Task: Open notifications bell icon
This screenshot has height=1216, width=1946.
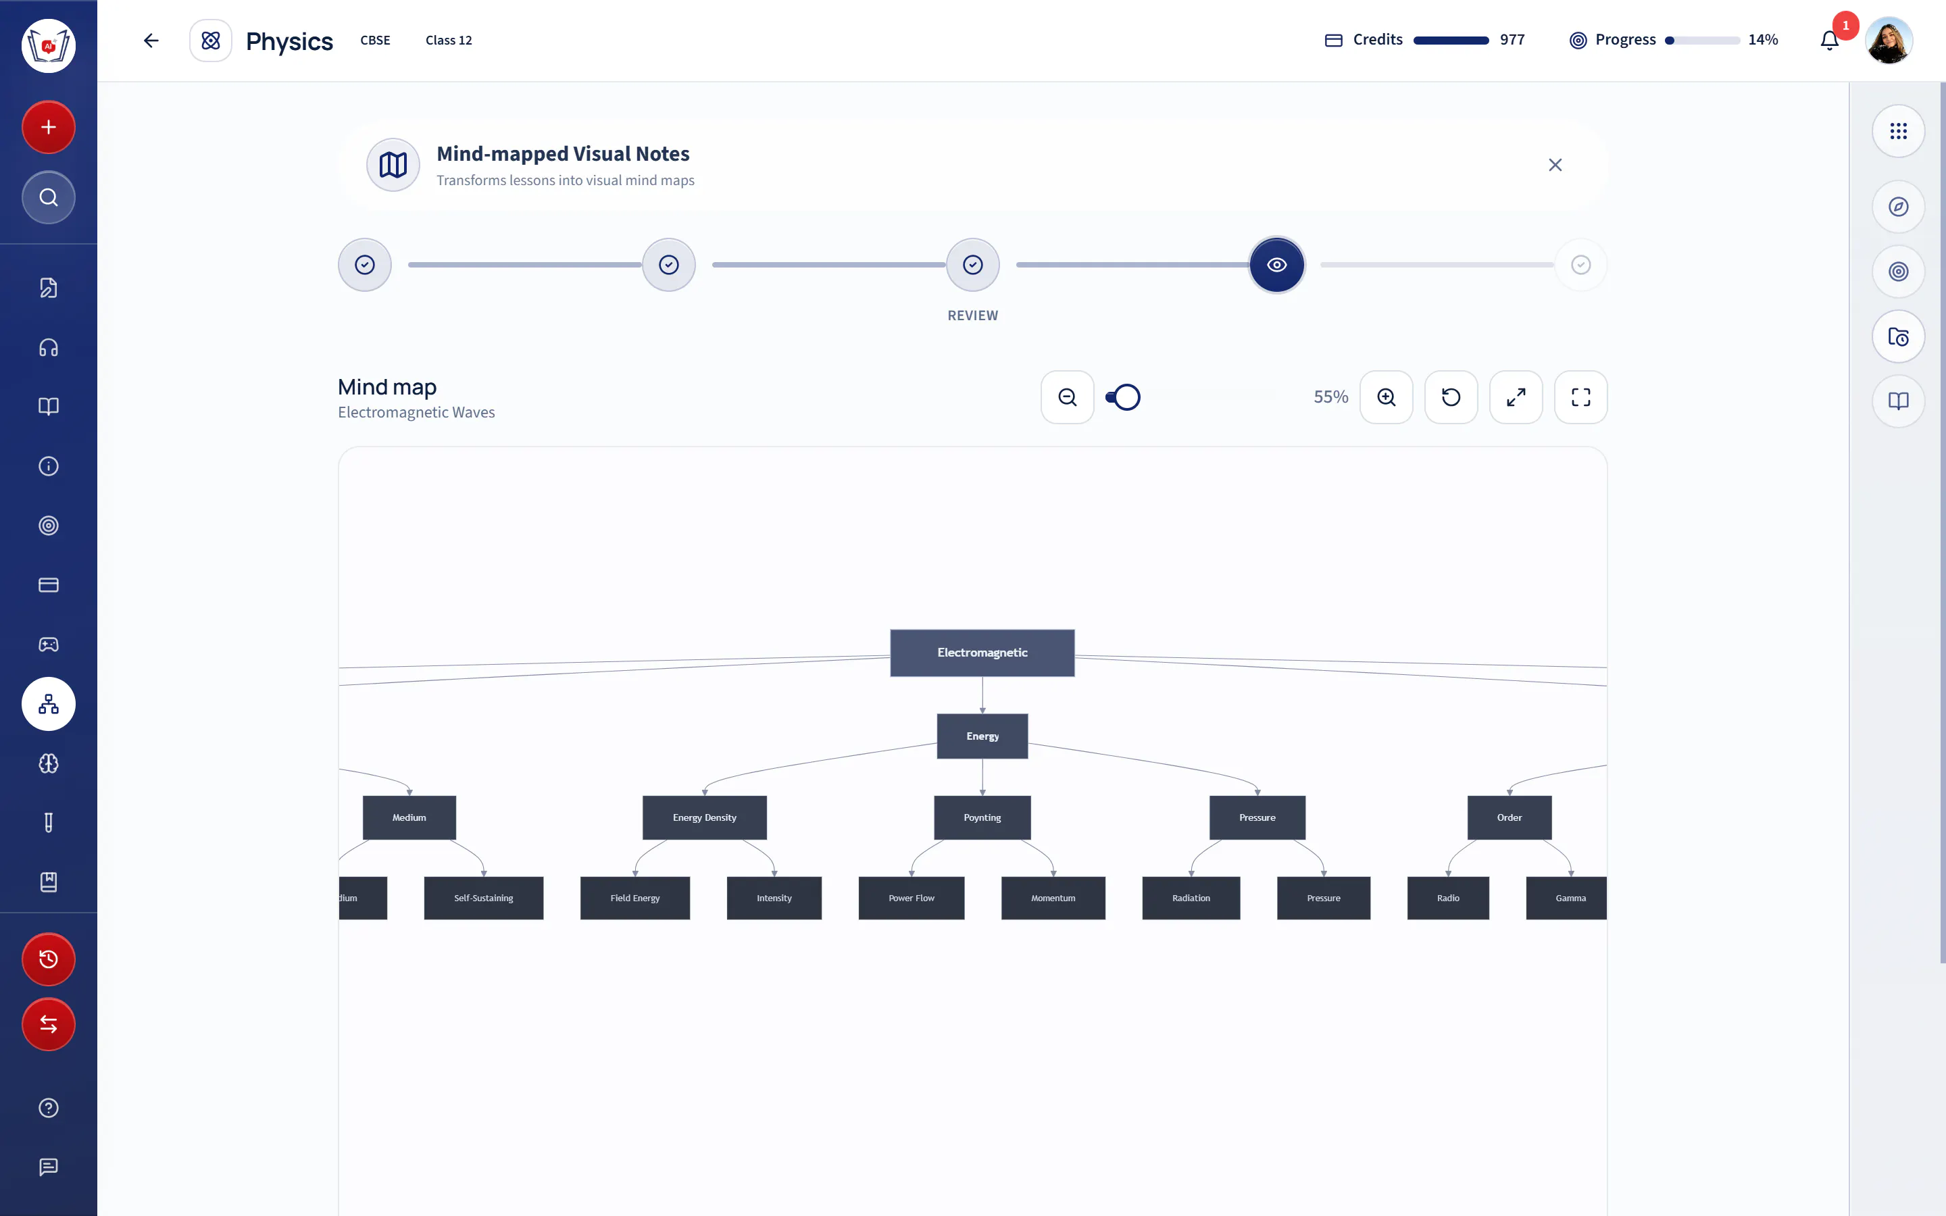Action: (1829, 41)
